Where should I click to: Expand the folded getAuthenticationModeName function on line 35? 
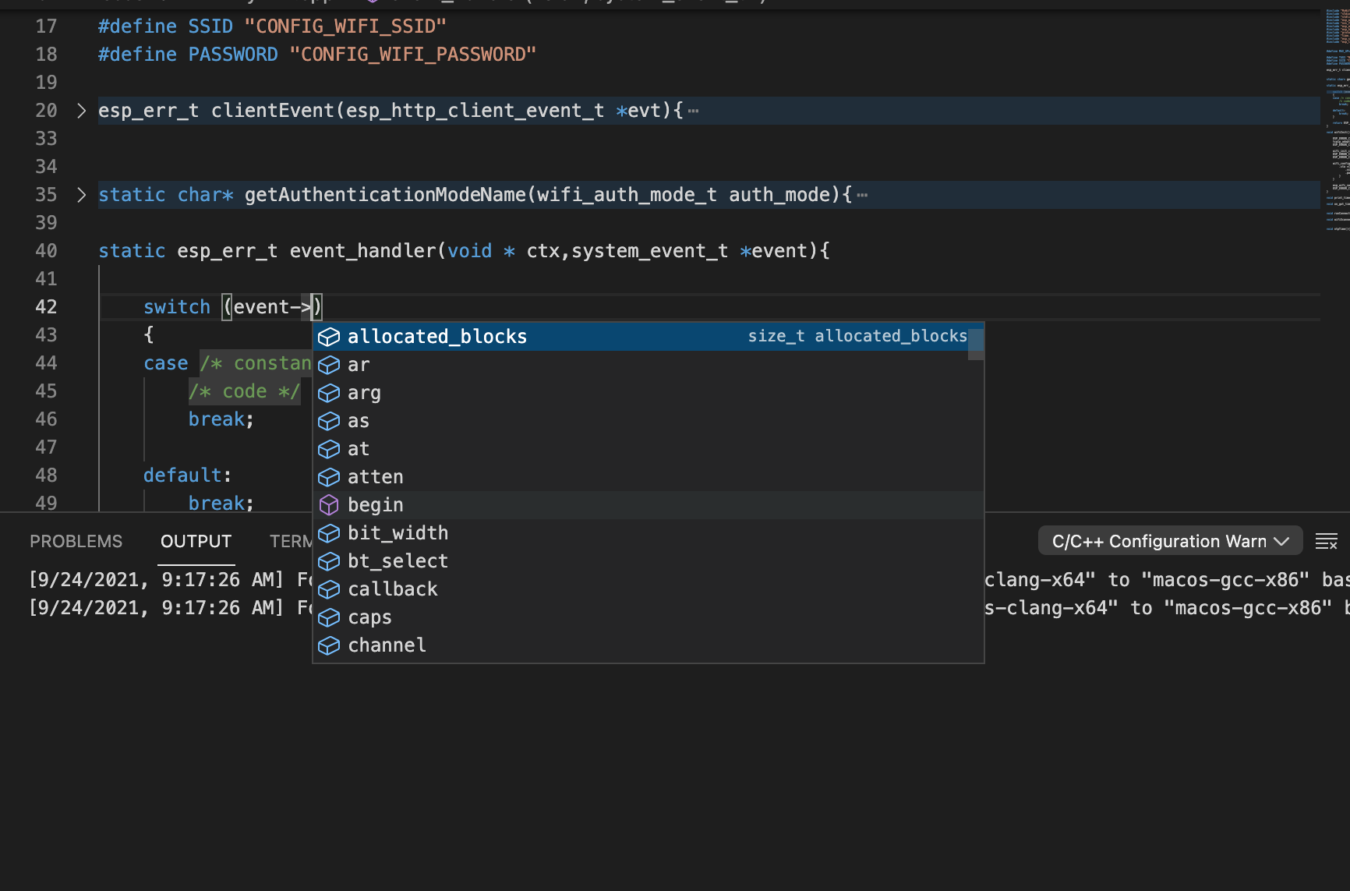pyautogui.click(x=81, y=195)
